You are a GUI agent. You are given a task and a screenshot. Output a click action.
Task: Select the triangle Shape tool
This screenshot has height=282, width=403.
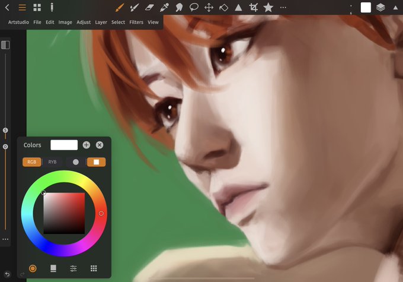tap(238, 8)
